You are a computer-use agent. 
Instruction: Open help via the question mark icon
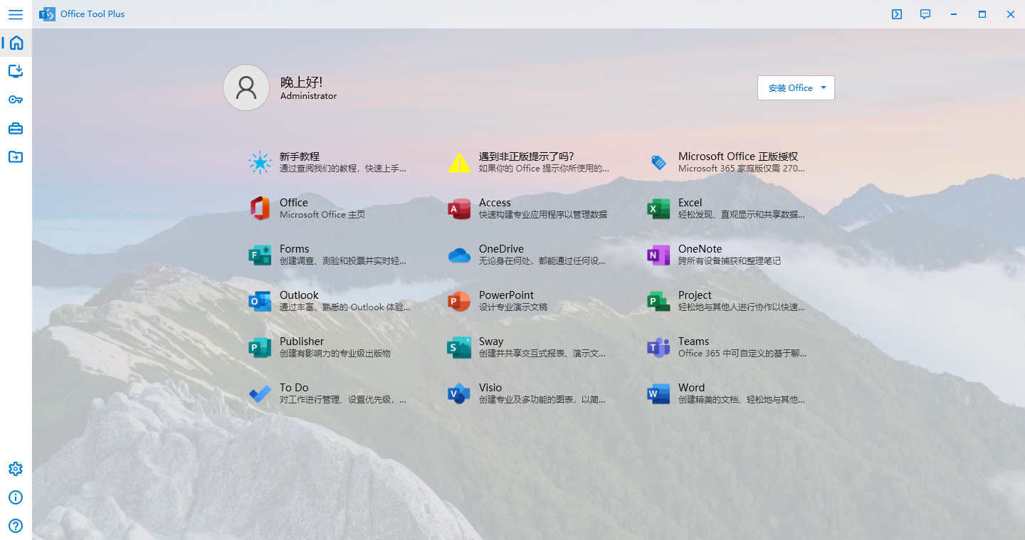(16, 526)
